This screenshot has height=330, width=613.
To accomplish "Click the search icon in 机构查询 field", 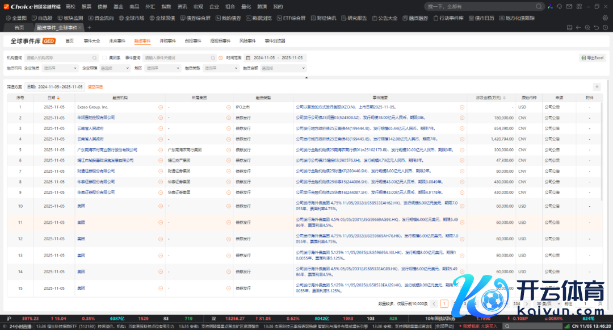I will [95, 58].
